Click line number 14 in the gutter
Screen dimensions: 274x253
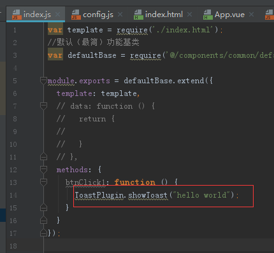(13, 195)
